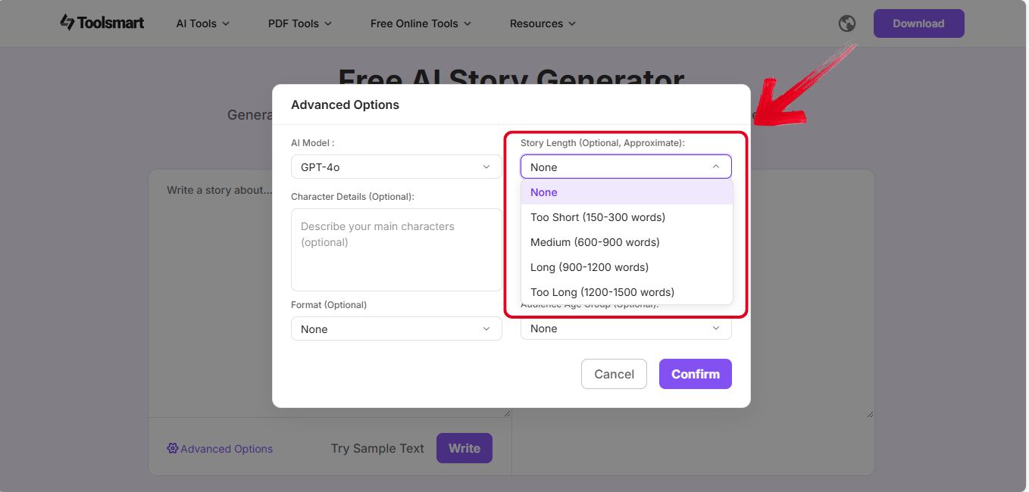Click the collapse chevron on Story Length dropdown
The height and width of the screenshot is (492, 1029).
pos(715,166)
